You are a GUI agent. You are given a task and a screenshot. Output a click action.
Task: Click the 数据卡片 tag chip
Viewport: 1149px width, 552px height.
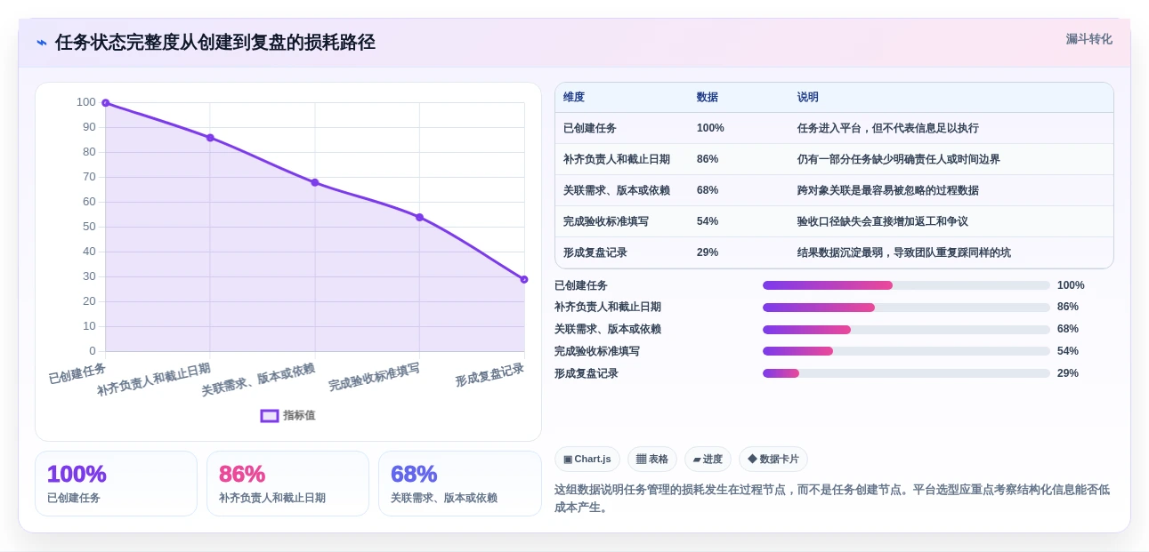[x=773, y=459]
